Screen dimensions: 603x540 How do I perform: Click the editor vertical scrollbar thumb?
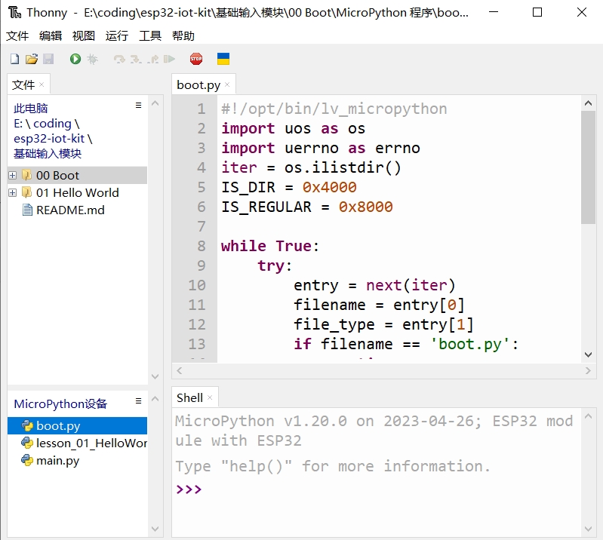point(588,166)
